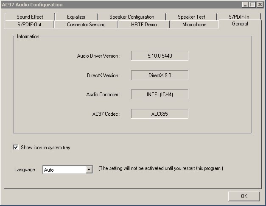Uncheck Show icon in system tray

click(16, 147)
